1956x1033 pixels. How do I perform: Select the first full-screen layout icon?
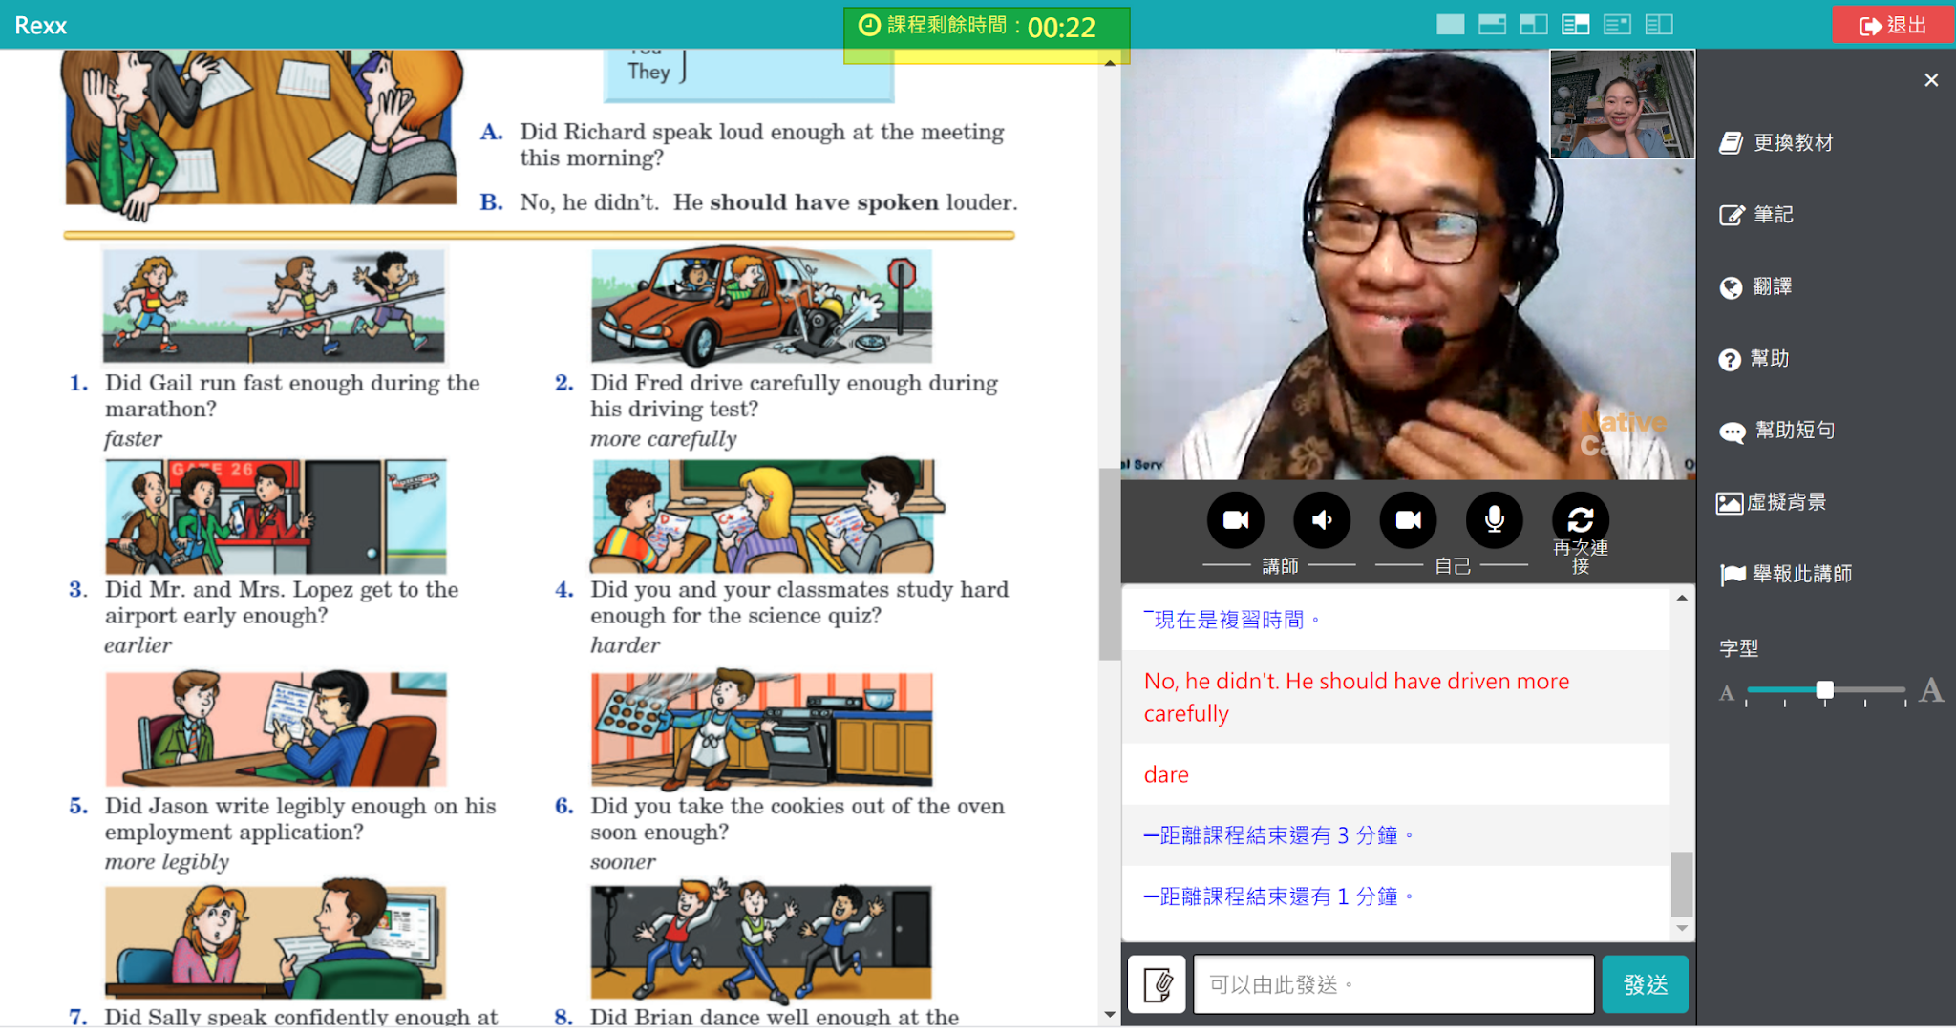[1450, 25]
